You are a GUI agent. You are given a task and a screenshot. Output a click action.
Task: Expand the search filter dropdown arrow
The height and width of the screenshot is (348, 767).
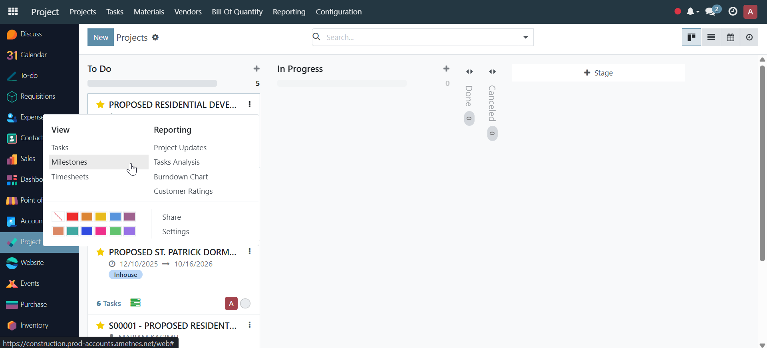[x=525, y=37]
